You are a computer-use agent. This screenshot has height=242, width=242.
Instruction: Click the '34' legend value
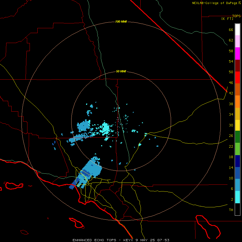tap(231, 115)
